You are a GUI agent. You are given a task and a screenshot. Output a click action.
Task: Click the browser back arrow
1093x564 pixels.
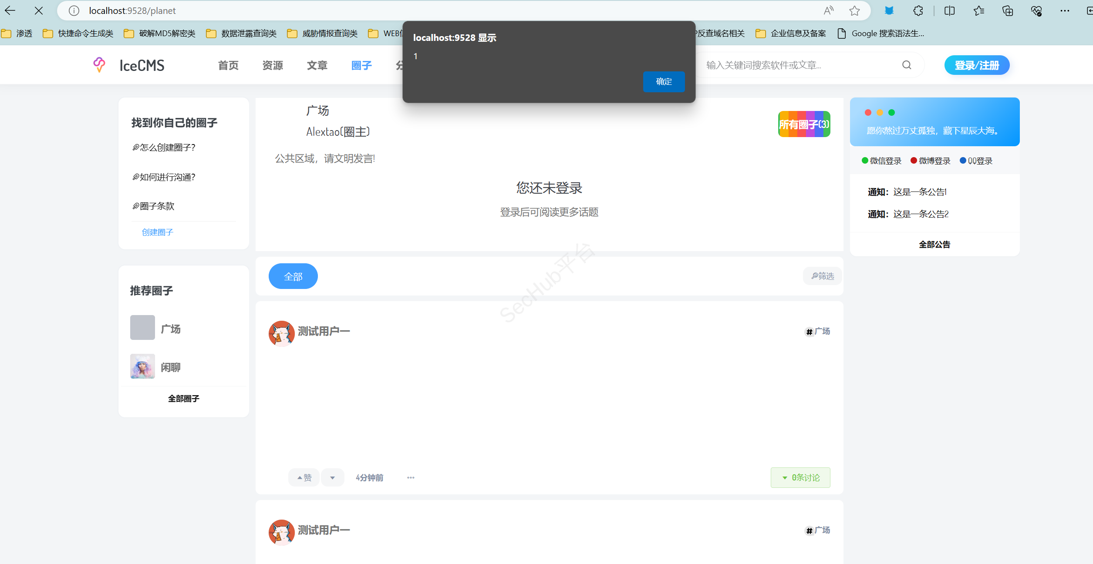tap(10, 10)
